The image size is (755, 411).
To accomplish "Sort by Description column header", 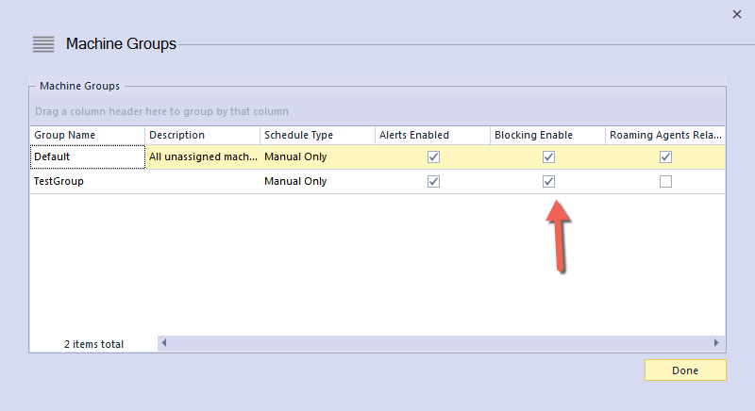I will 202,135.
